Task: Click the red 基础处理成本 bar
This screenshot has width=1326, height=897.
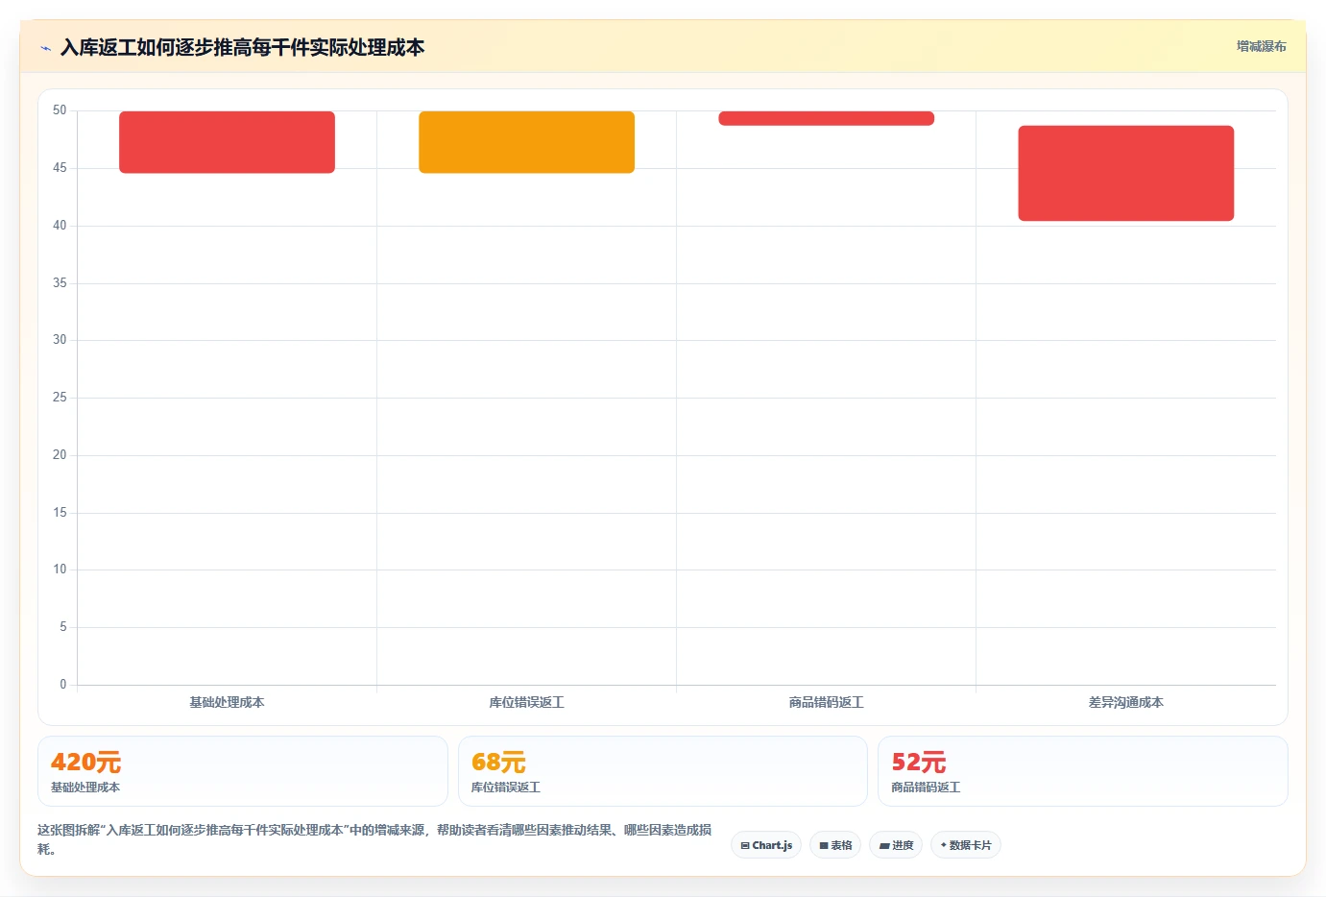Action: [x=227, y=142]
